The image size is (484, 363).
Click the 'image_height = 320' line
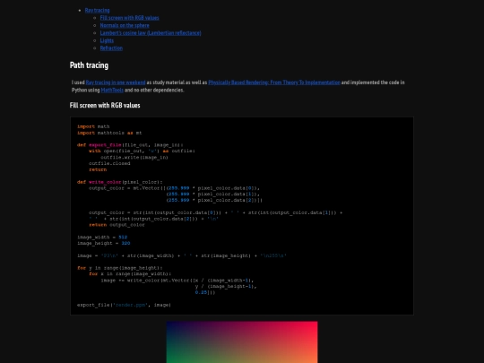(x=103, y=243)
